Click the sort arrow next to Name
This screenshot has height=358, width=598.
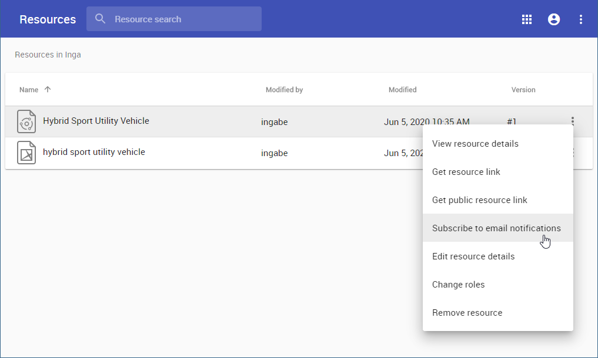(x=48, y=90)
